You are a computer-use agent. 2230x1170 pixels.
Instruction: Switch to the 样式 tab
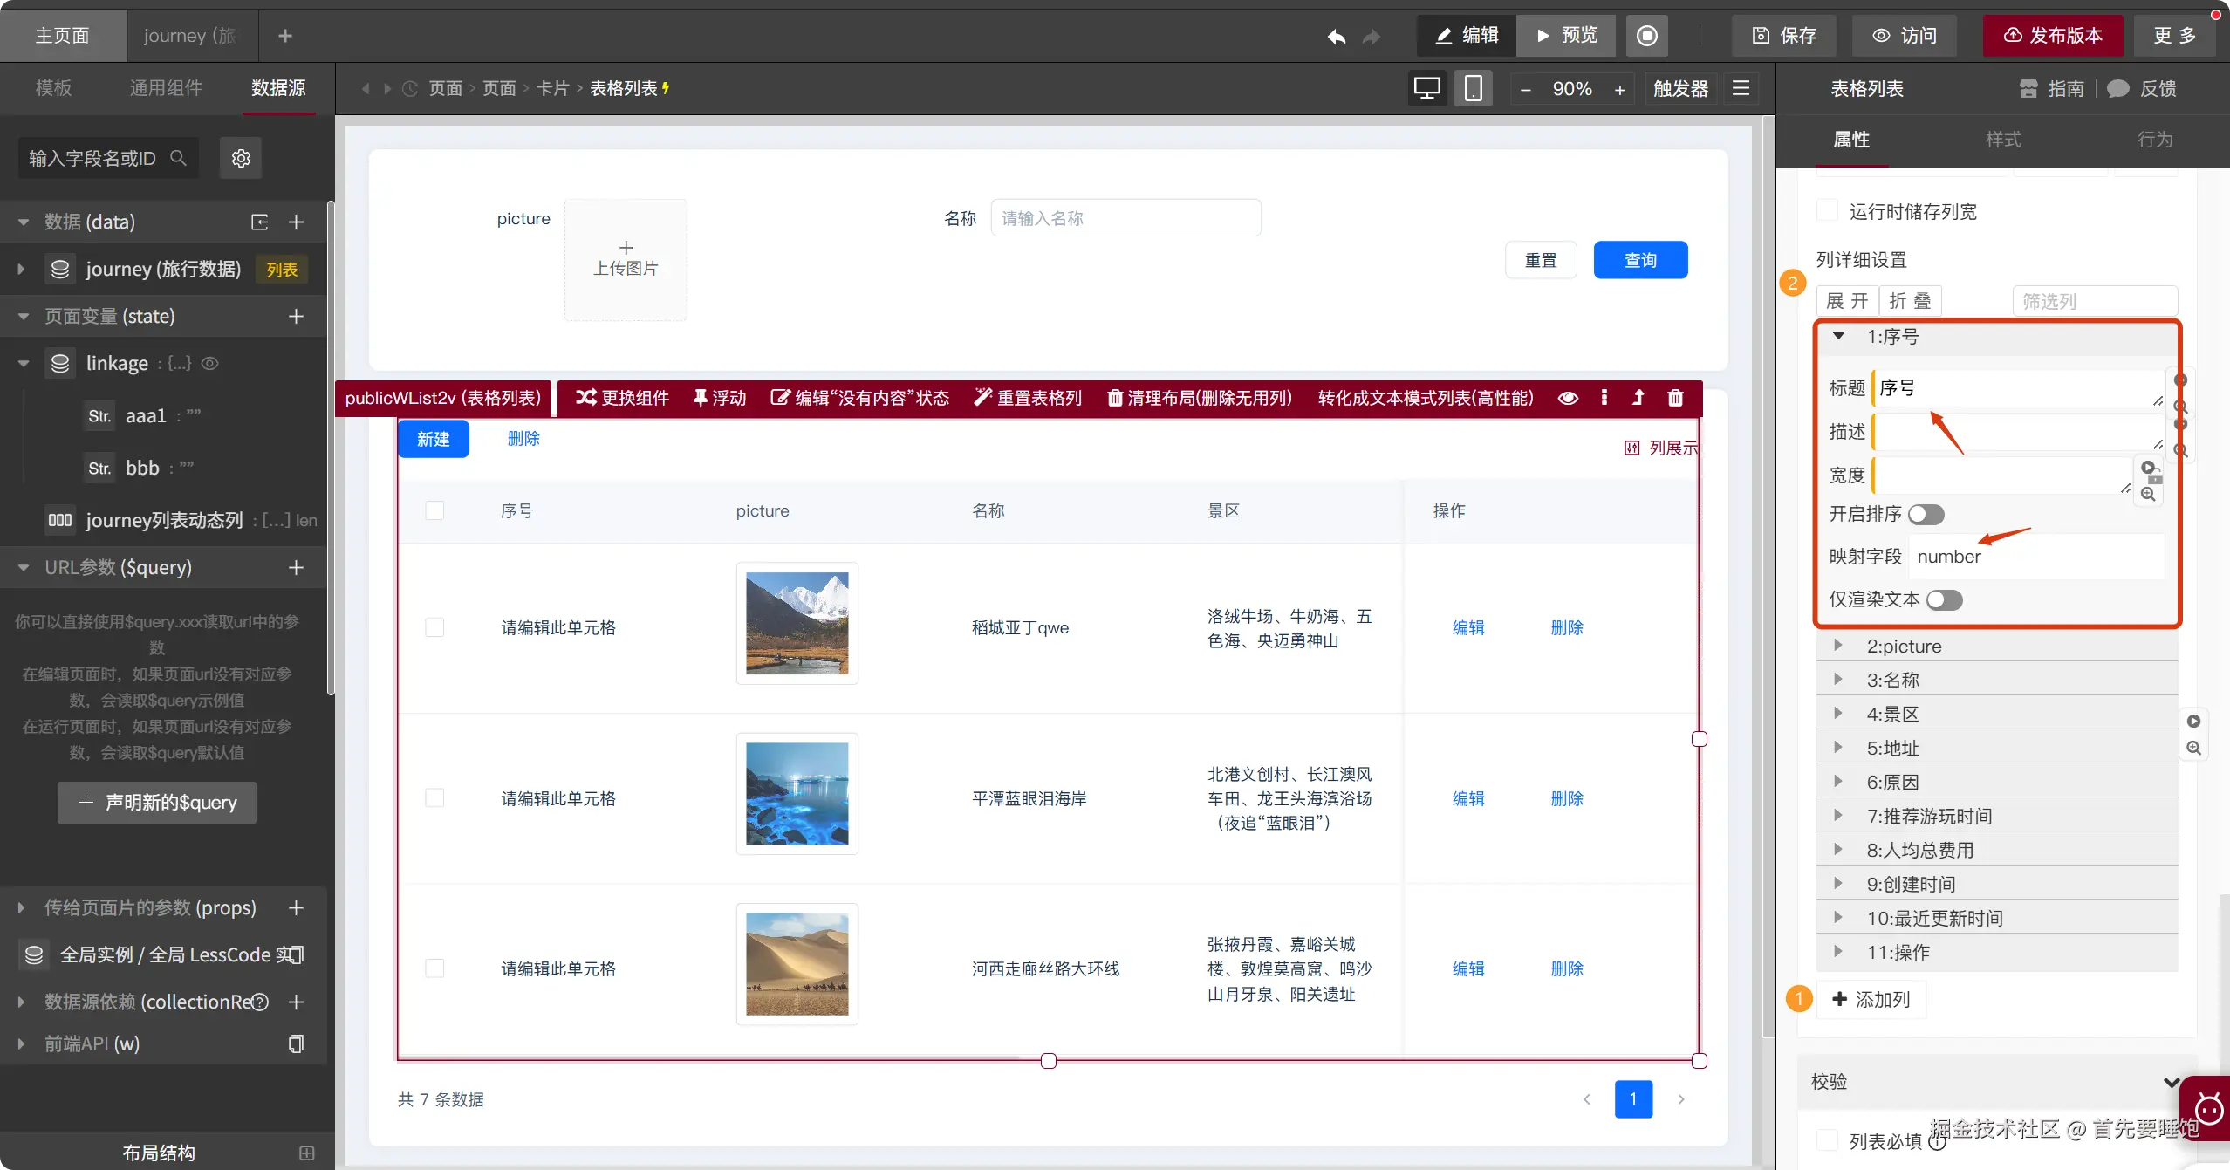coord(2003,140)
